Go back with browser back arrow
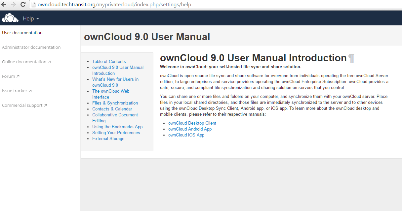402x211 pixels. tap(4, 5)
